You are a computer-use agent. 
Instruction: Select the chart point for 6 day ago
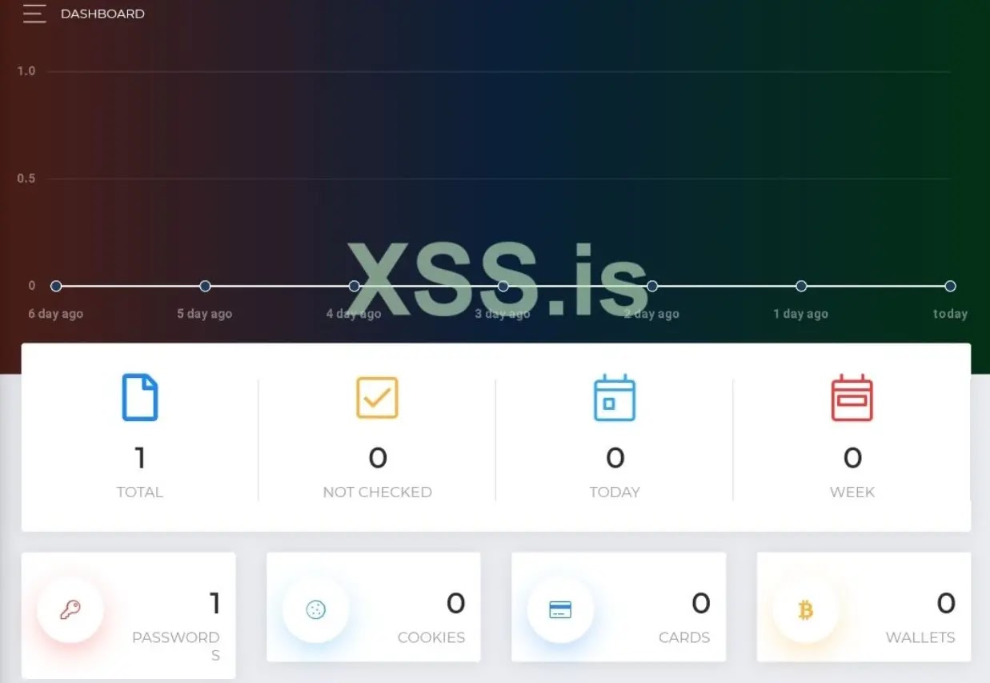(x=56, y=286)
